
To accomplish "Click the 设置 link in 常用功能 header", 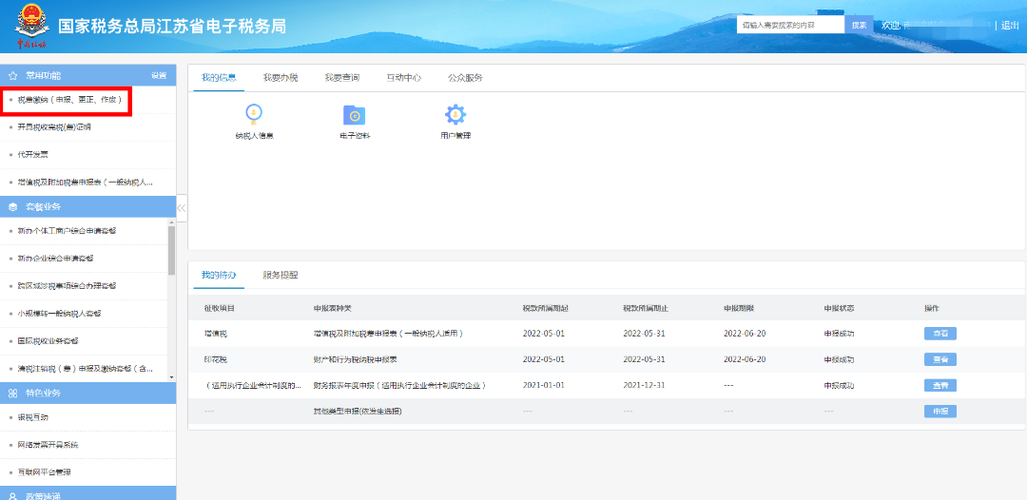I will [x=159, y=75].
